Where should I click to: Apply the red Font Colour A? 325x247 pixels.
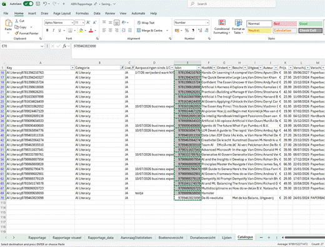coord(91,31)
